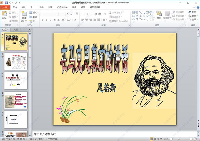Click the Shape Fill button
This screenshot has height=141, width=200.
click(179, 12)
